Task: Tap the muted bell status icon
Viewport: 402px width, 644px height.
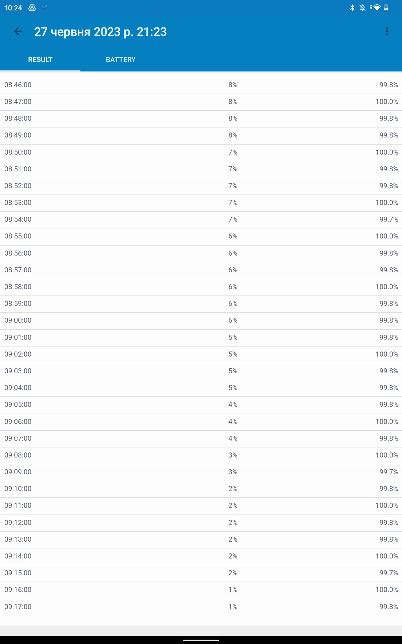Action: click(362, 8)
